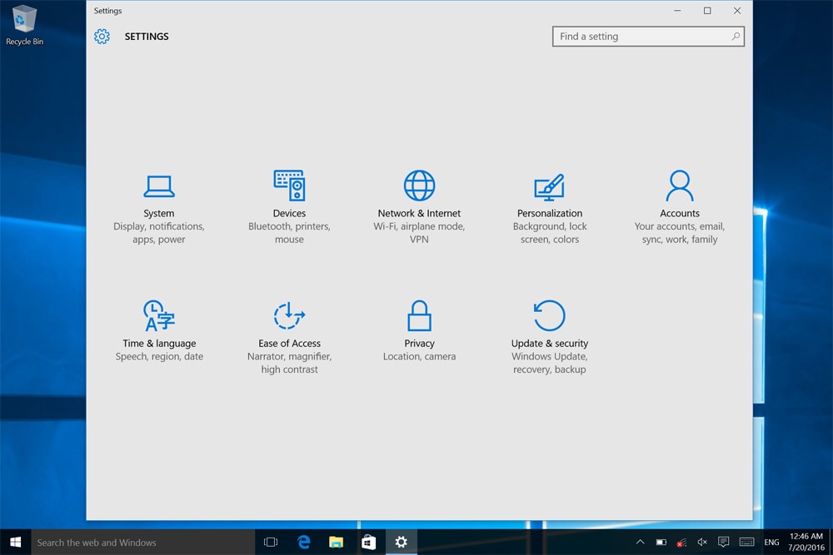The image size is (833, 555).
Task: Expand hidden system tray icons chevron
Action: click(640, 542)
